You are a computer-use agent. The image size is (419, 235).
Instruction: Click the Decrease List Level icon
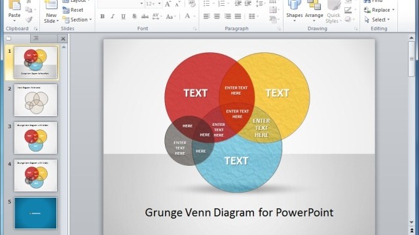(238, 3)
